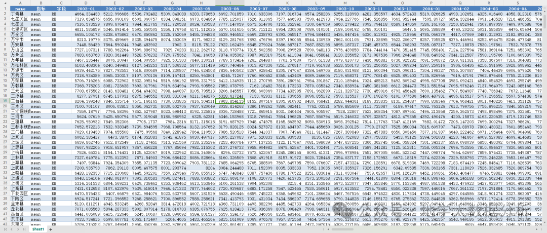
Task: Select the cell '万安县'
Action: tap(20, 44)
